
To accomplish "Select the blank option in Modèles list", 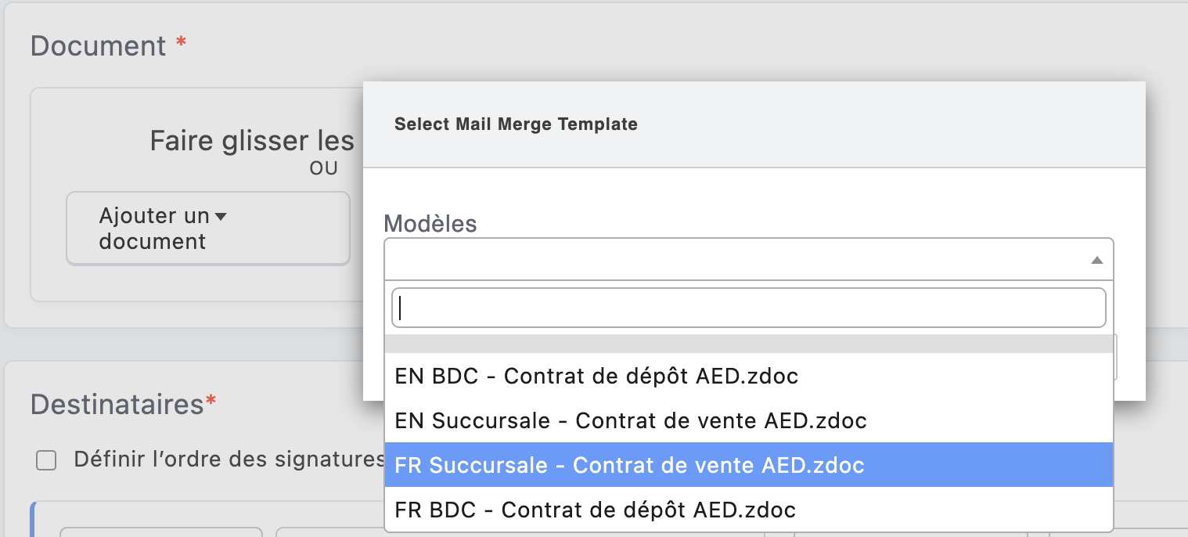I will (x=748, y=344).
